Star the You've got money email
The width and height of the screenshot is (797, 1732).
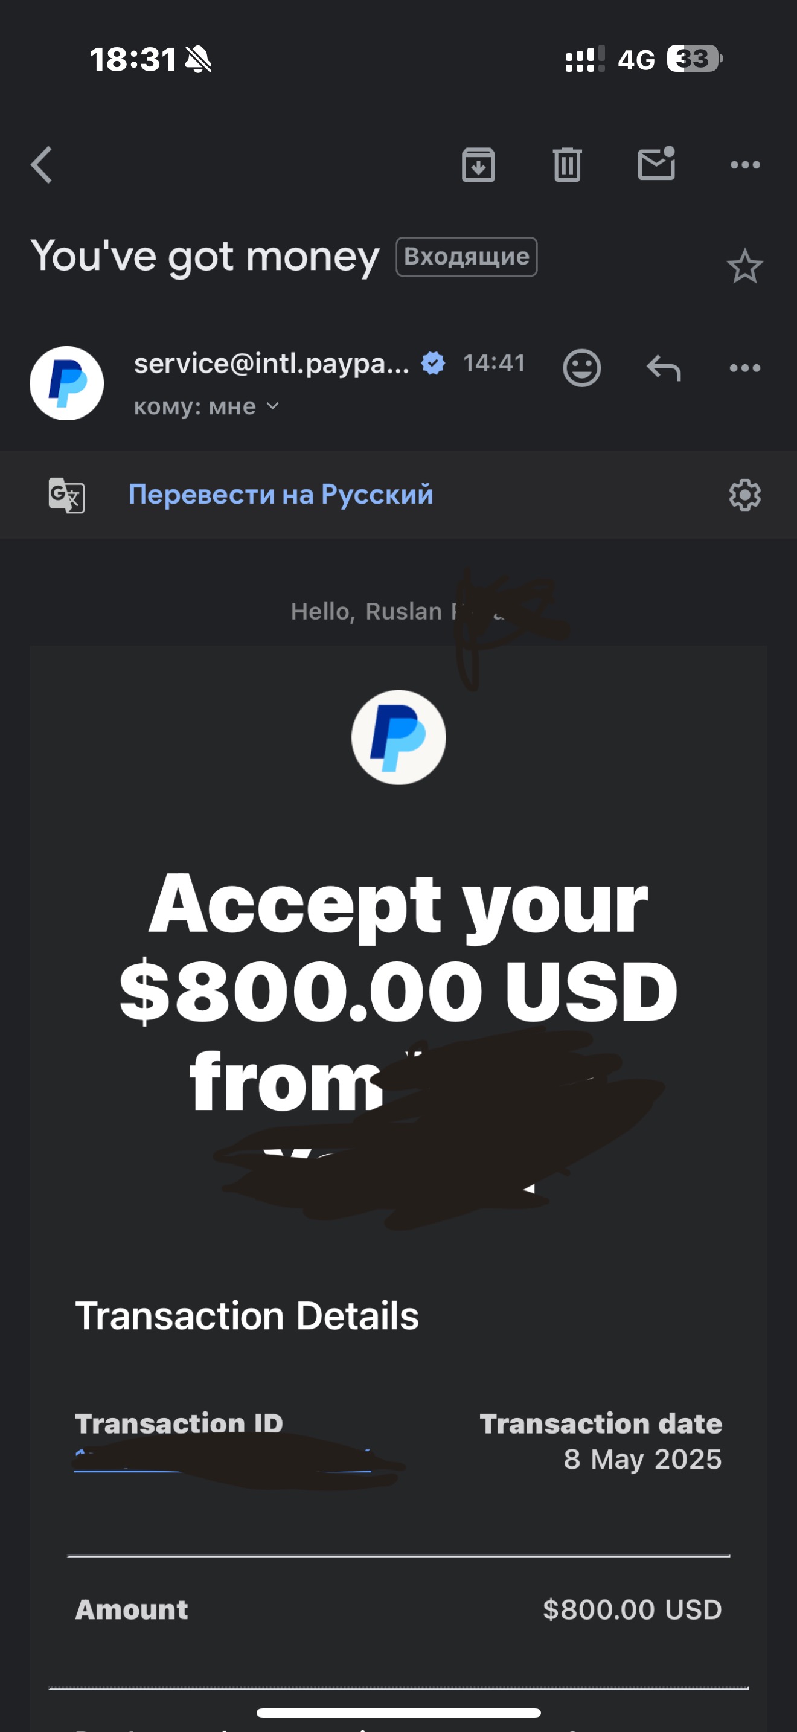pyautogui.click(x=744, y=266)
